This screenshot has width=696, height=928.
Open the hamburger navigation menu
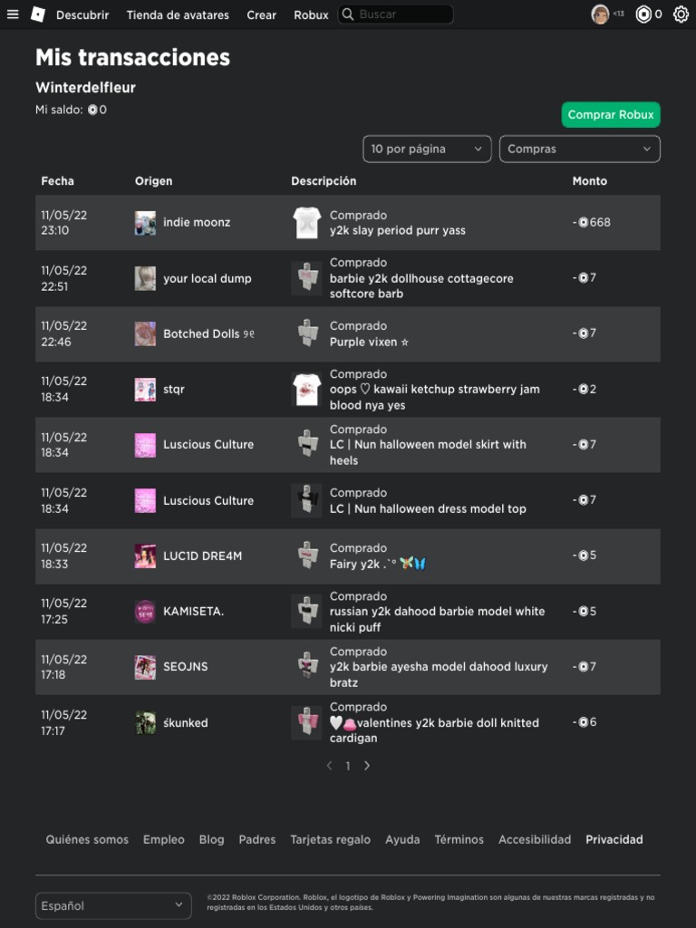pyautogui.click(x=13, y=14)
